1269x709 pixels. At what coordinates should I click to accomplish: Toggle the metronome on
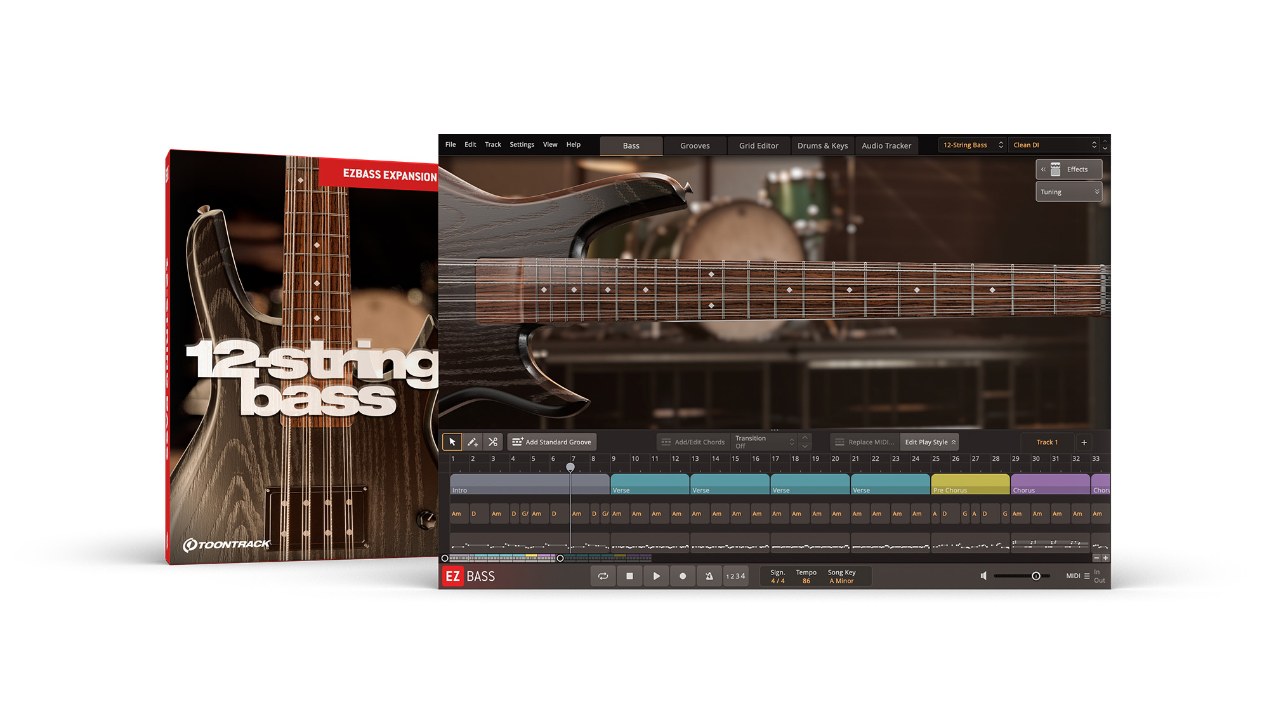[709, 576]
